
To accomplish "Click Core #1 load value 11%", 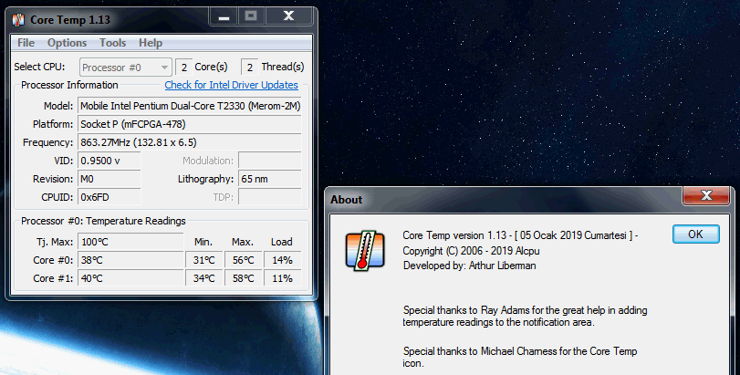I will coord(282,279).
